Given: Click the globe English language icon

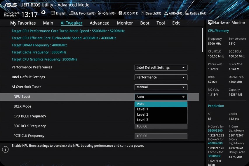Looking at the screenshot, I should pyautogui.click(x=53, y=13).
